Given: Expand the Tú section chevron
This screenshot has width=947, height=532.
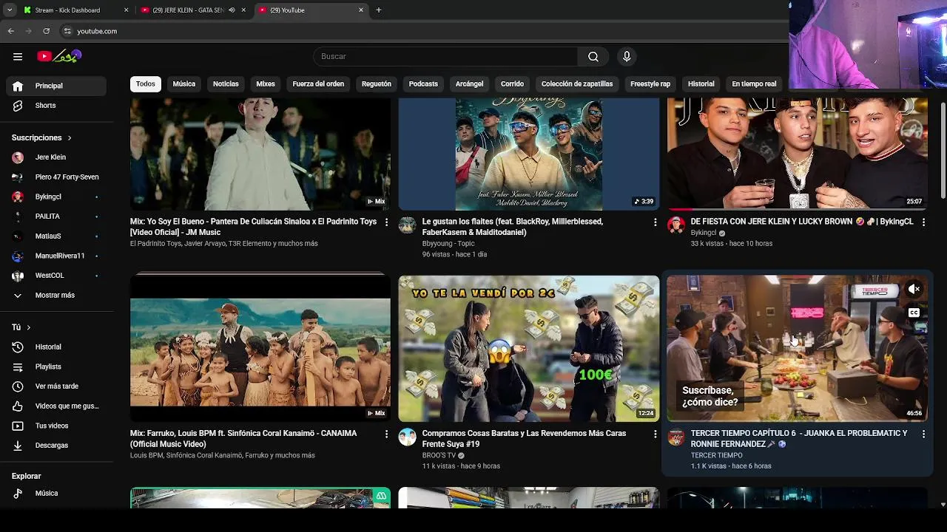Looking at the screenshot, I should [x=29, y=327].
